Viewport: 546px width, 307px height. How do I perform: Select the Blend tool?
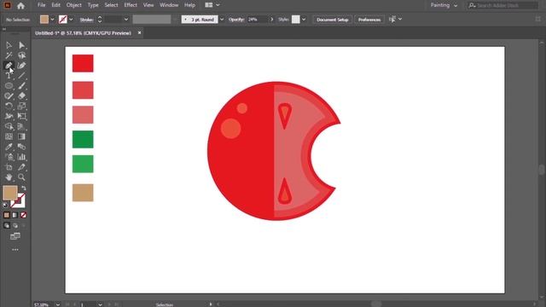tap(21, 147)
